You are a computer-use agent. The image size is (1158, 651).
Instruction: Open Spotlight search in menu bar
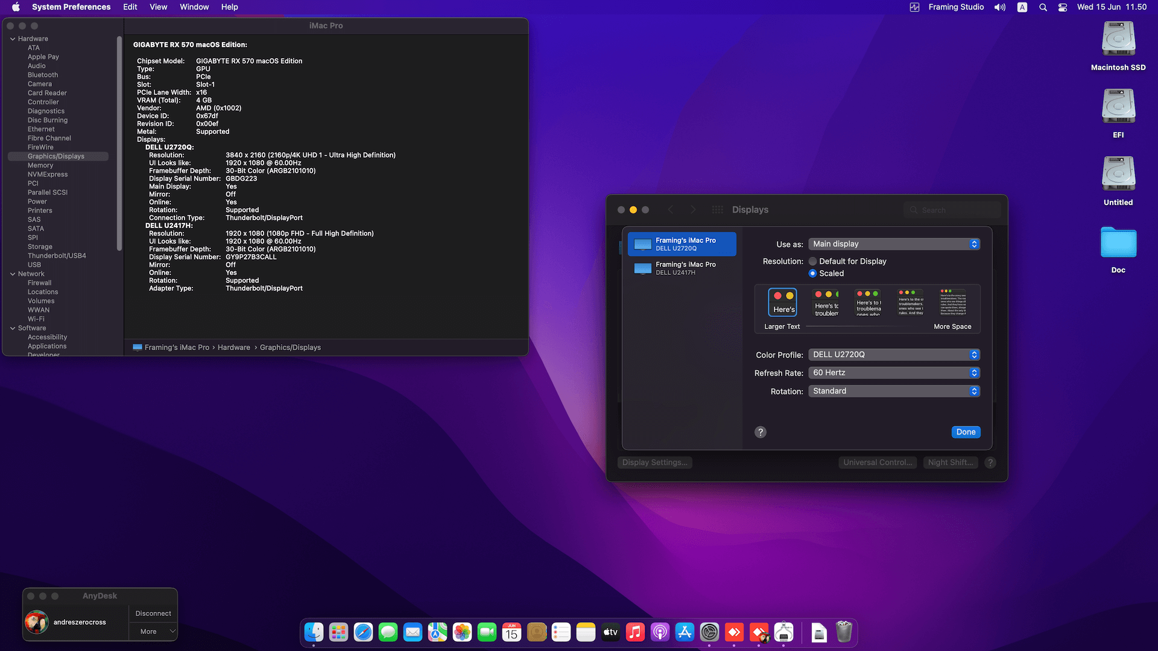(1043, 7)
